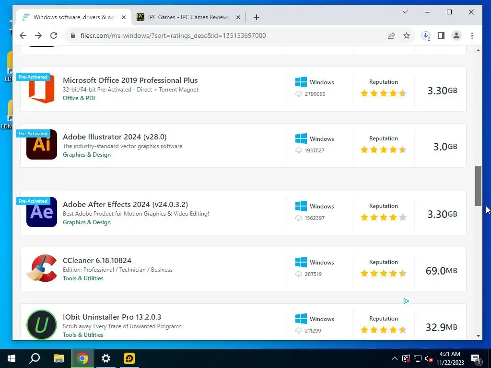Screen dimensions: 491x368
Task: Close the IPC Games tab
Action: coord(238,17)
